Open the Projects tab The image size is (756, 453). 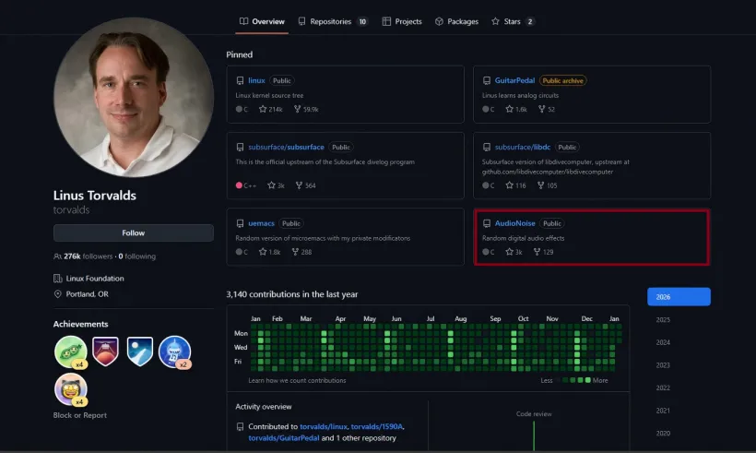point(402,21)
